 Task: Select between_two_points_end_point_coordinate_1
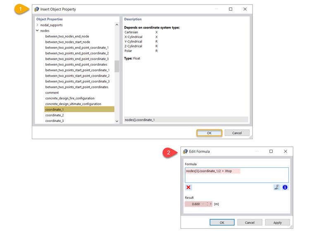pos(77,47)
